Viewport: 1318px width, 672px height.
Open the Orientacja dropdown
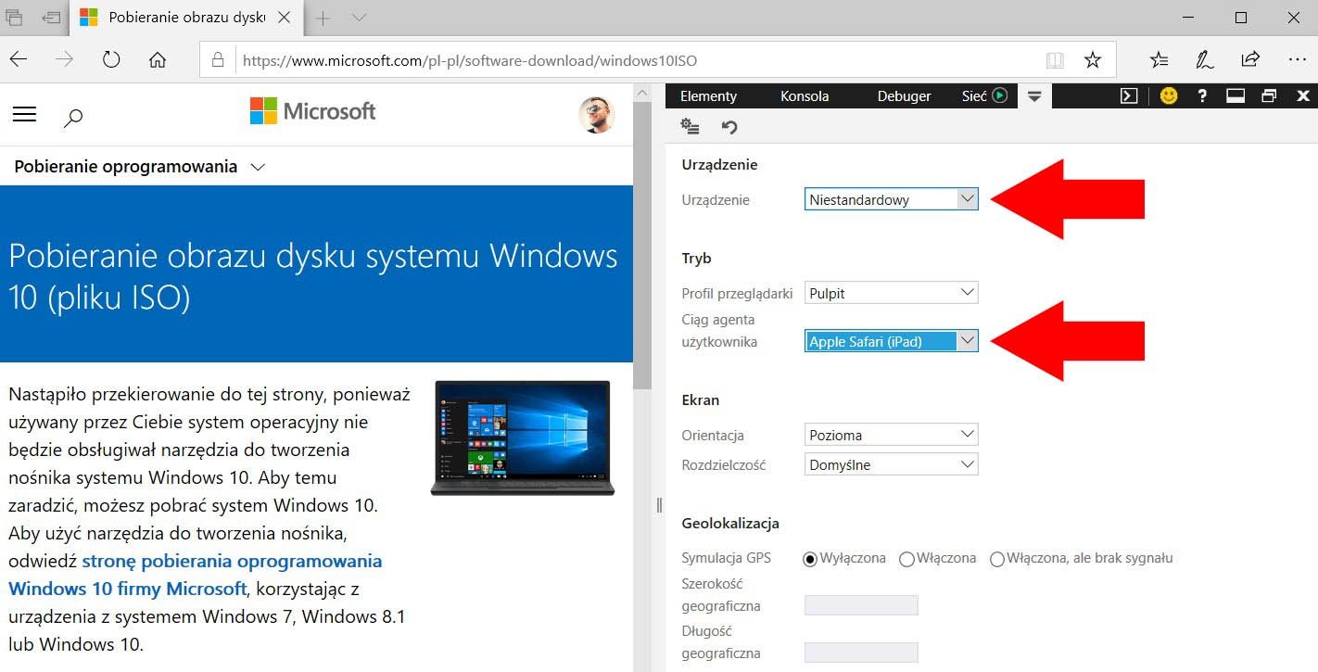(x=891, y=435)
